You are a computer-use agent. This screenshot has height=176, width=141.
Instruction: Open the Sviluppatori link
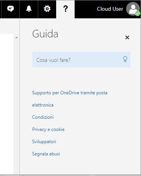(x=44, y=142)
